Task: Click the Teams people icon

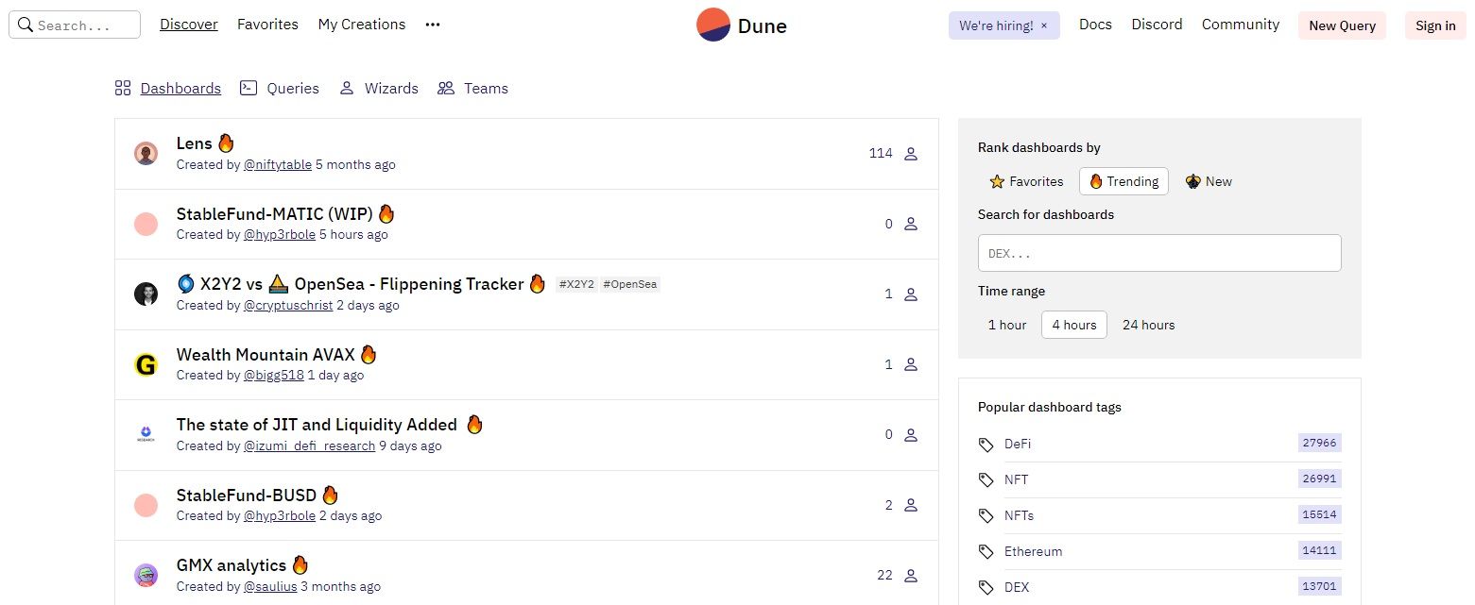Action: [446, 88]
